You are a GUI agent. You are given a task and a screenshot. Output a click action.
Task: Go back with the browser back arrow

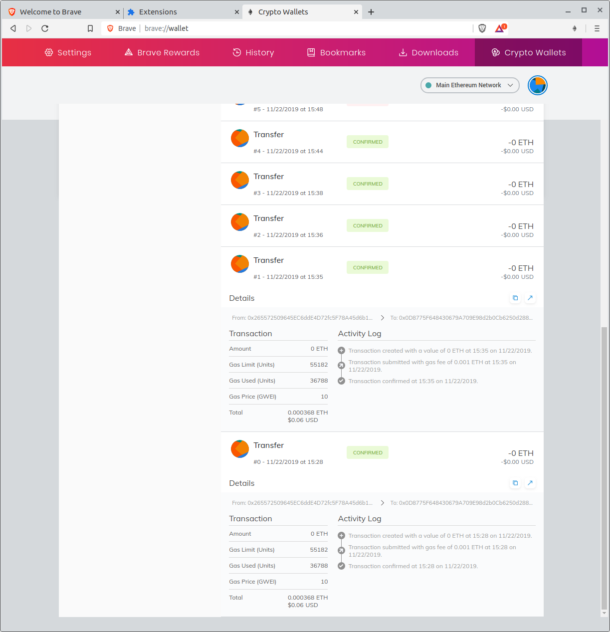coord(13,28)
